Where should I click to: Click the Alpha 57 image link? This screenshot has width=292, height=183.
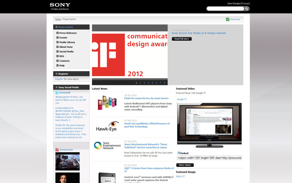pyautogui.click(x=180, y=176)
